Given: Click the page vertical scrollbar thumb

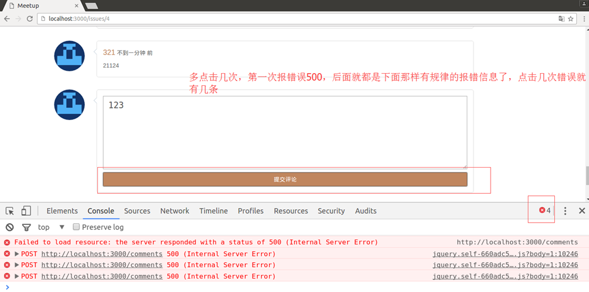Looking at the screenshot, I should coord(587,176).
